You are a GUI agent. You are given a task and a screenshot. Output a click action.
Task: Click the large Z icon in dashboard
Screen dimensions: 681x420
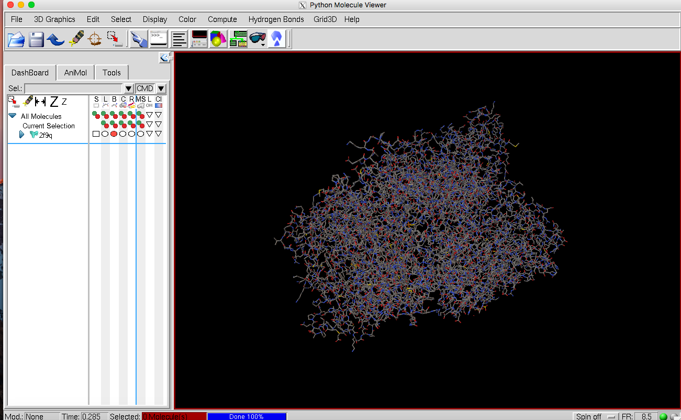click(x=54, y=102)
